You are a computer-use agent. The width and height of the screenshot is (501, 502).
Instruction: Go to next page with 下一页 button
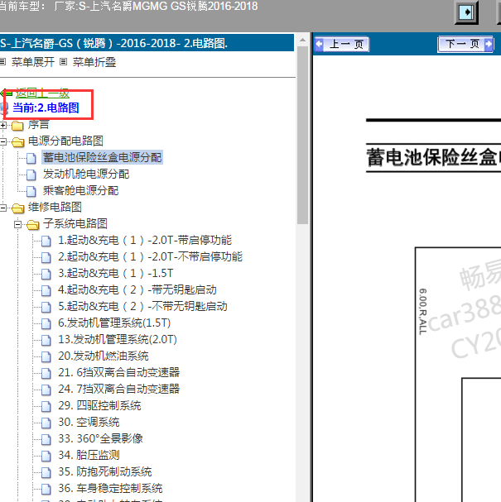point(465,44)
